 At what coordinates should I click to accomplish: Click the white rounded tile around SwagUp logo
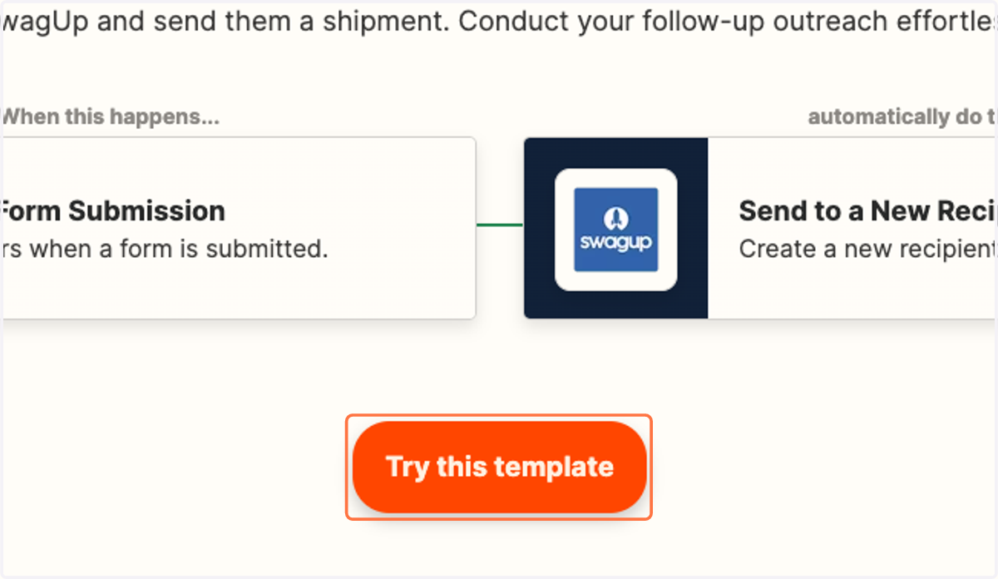click(616, 230)
